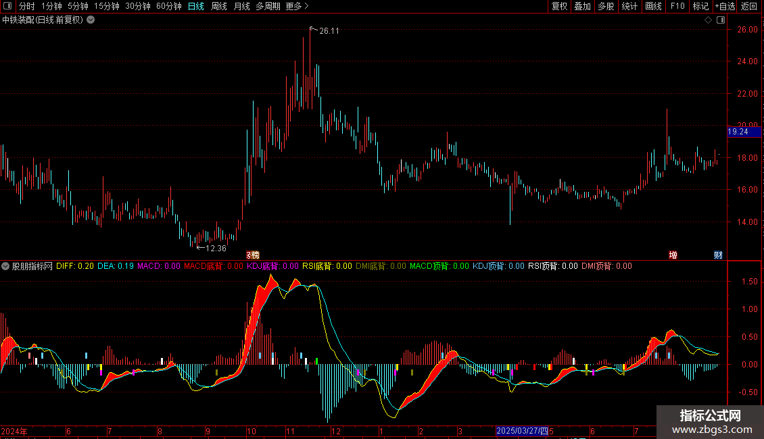Screen dimensions: 764x439
Task: Select the 30分钟 period
Action: point(137,6)
